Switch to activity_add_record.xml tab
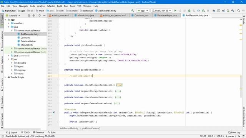Viewport: 246px width, 138px height. click(114, 15)
